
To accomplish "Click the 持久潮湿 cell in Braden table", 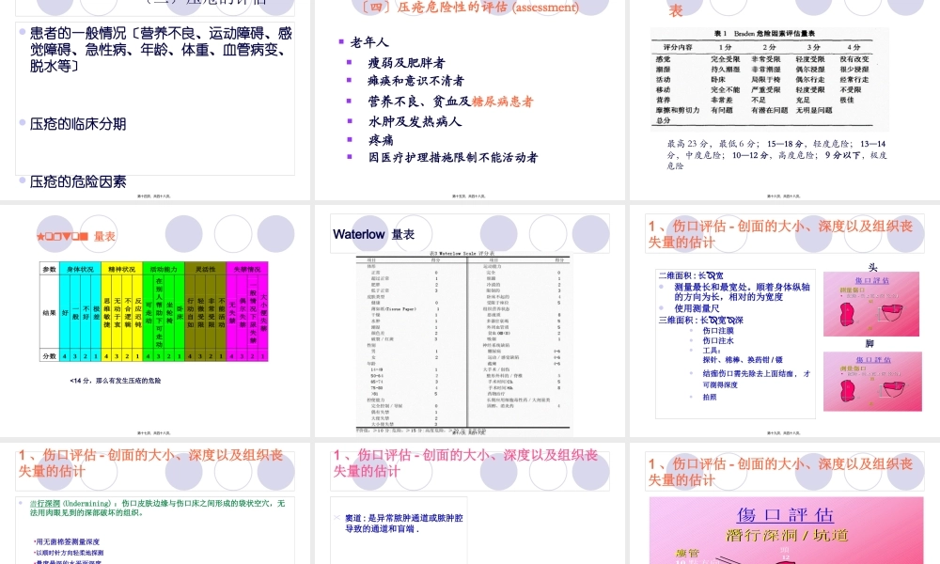I will tap(726, 70).
